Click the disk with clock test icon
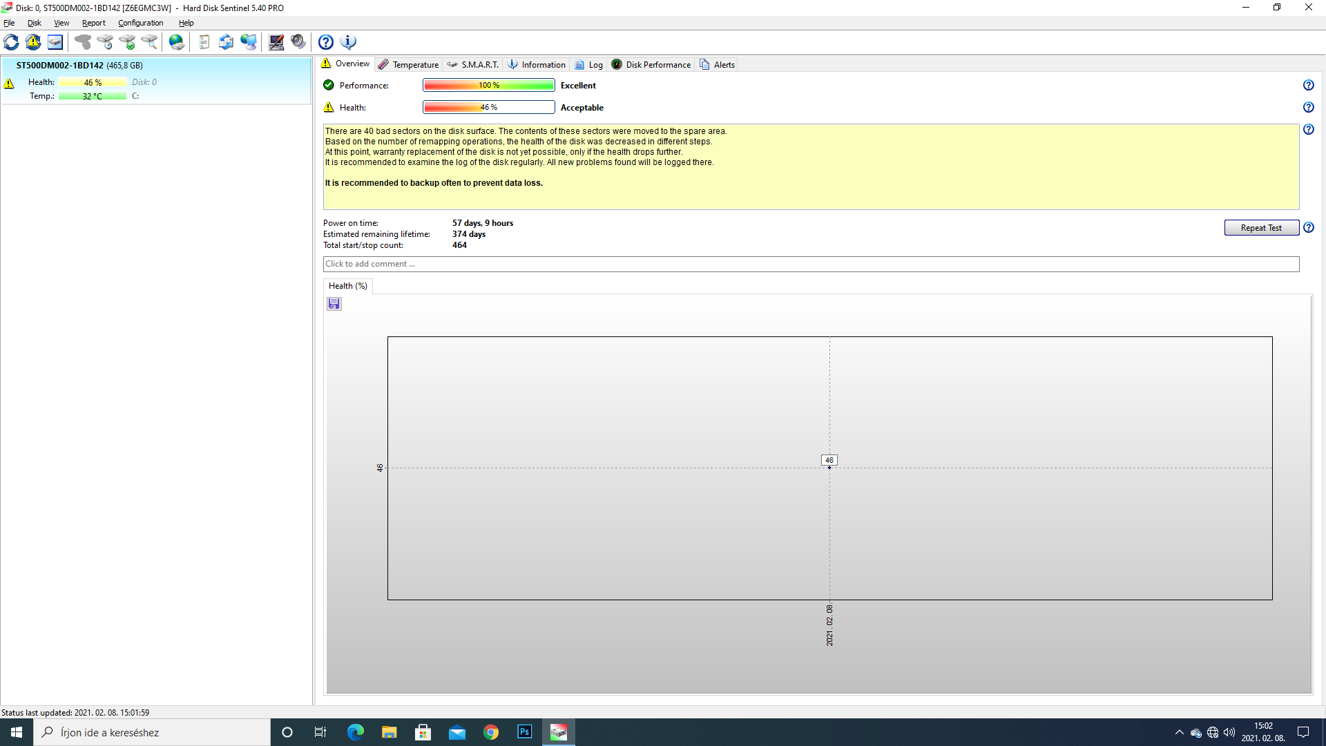The width and height of the screenshot is (1326, 746). pyautogui.click(x=105, y=42)
